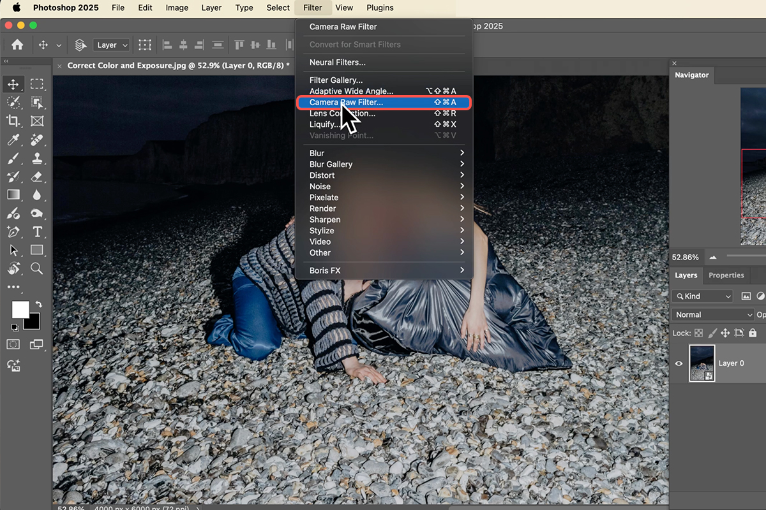Screen dimensions: 766x510
Task: Select the Eyedropper tool
Action: (13, 140)
